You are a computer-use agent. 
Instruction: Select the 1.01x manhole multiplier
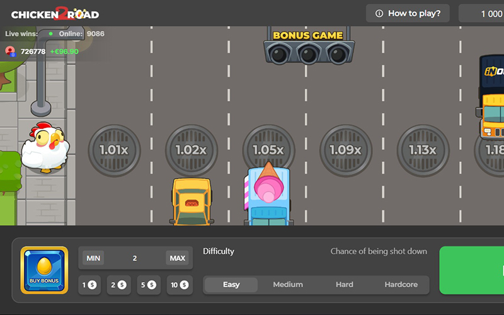(x=114, y=151)
